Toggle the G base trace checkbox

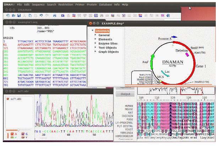[23, 134]
